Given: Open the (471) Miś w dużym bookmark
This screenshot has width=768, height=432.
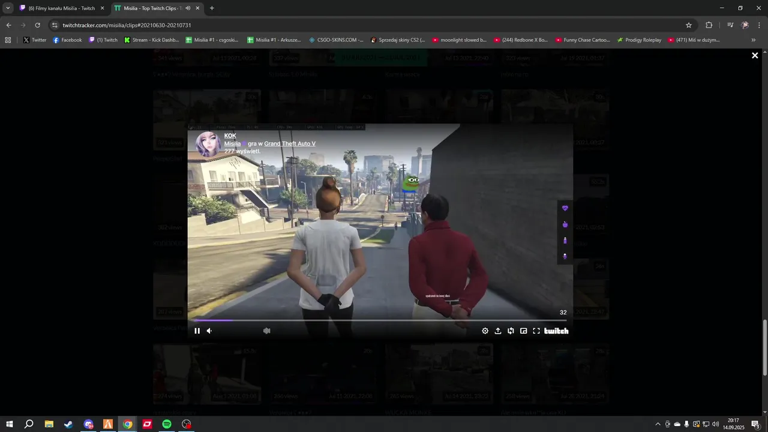Looking at the screenshot, I should point(694,40).
